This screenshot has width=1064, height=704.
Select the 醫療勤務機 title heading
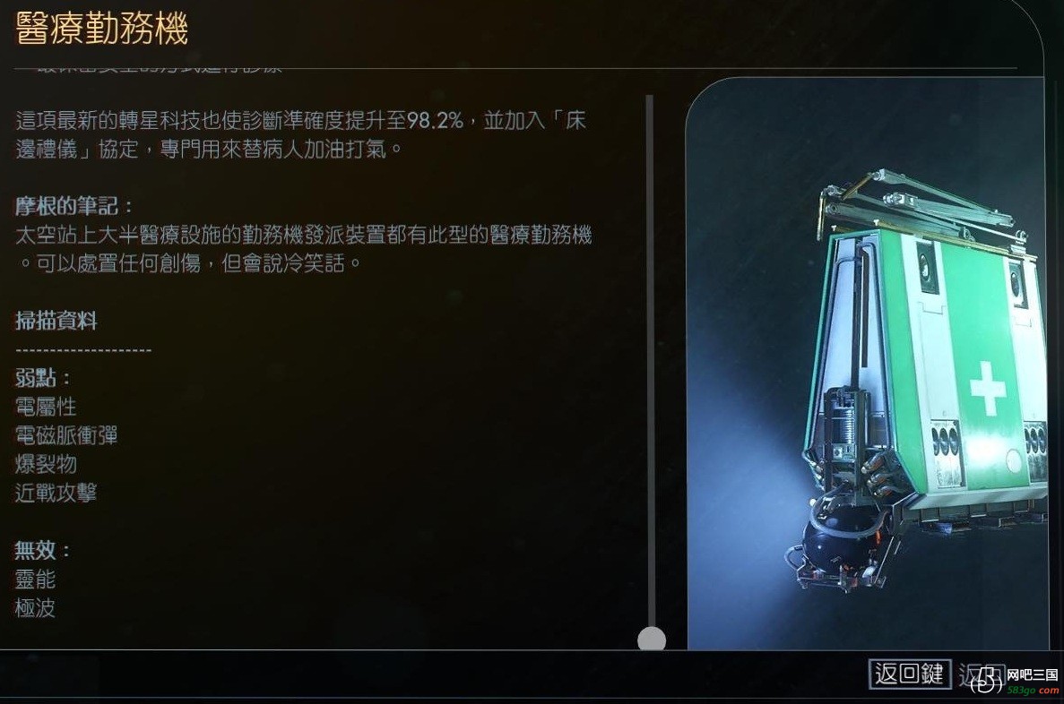pos(102,29)
